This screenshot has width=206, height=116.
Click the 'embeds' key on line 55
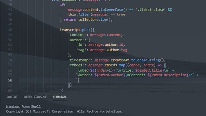pyautogui.click(x=76, y=65)
